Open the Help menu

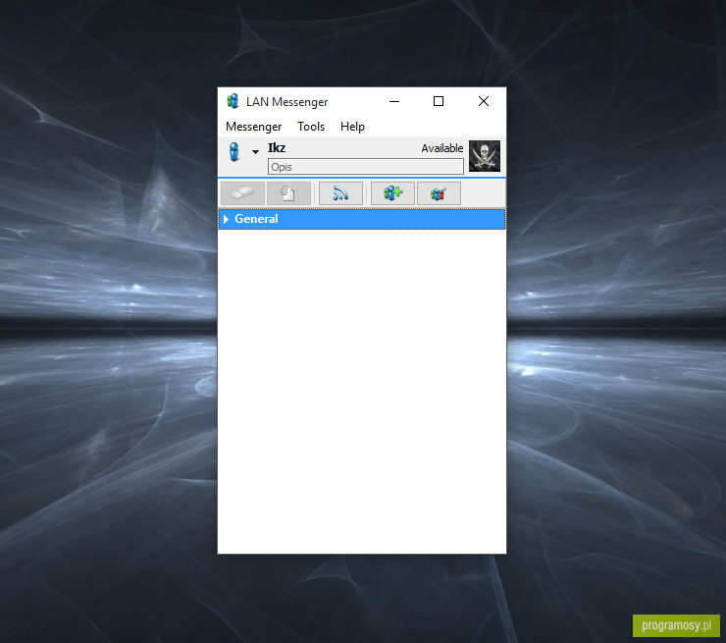tap(352, 127)
